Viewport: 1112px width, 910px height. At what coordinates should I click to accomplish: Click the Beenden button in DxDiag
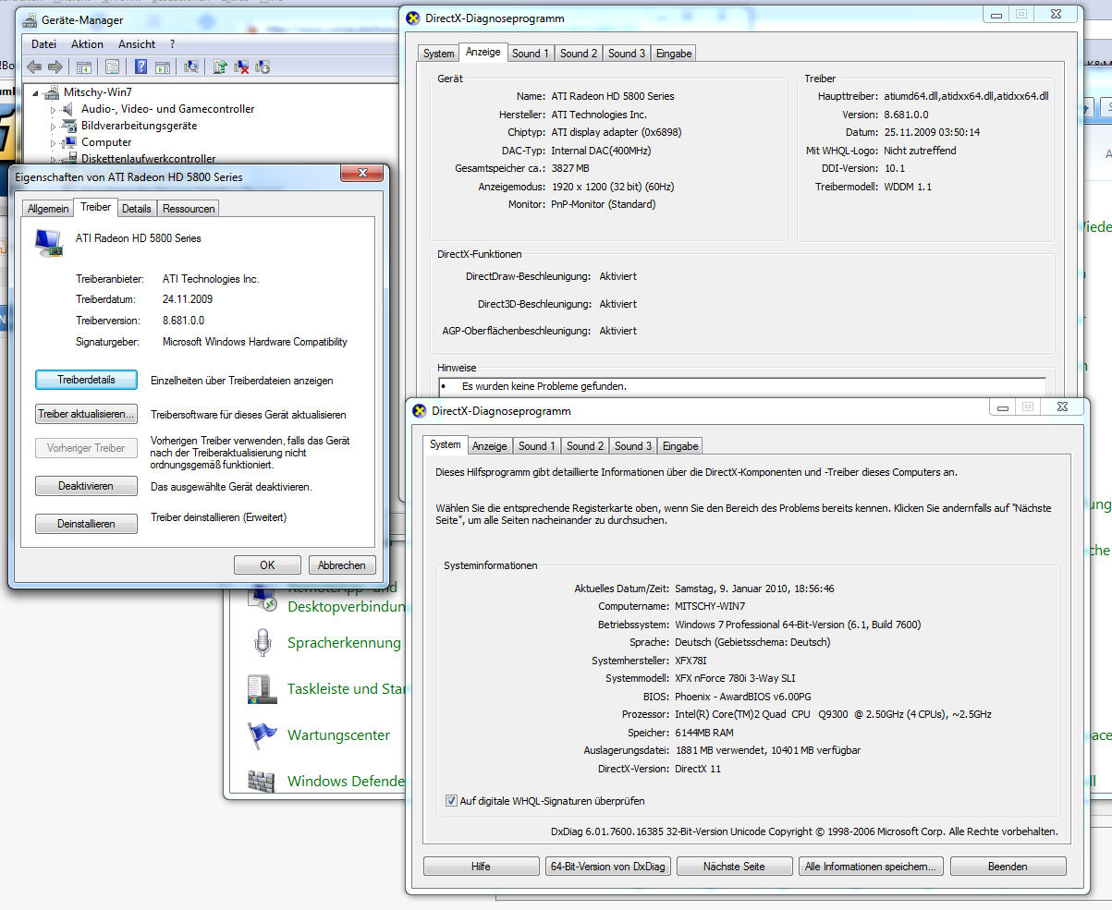pyautogui.click(x=1008, y=867)
